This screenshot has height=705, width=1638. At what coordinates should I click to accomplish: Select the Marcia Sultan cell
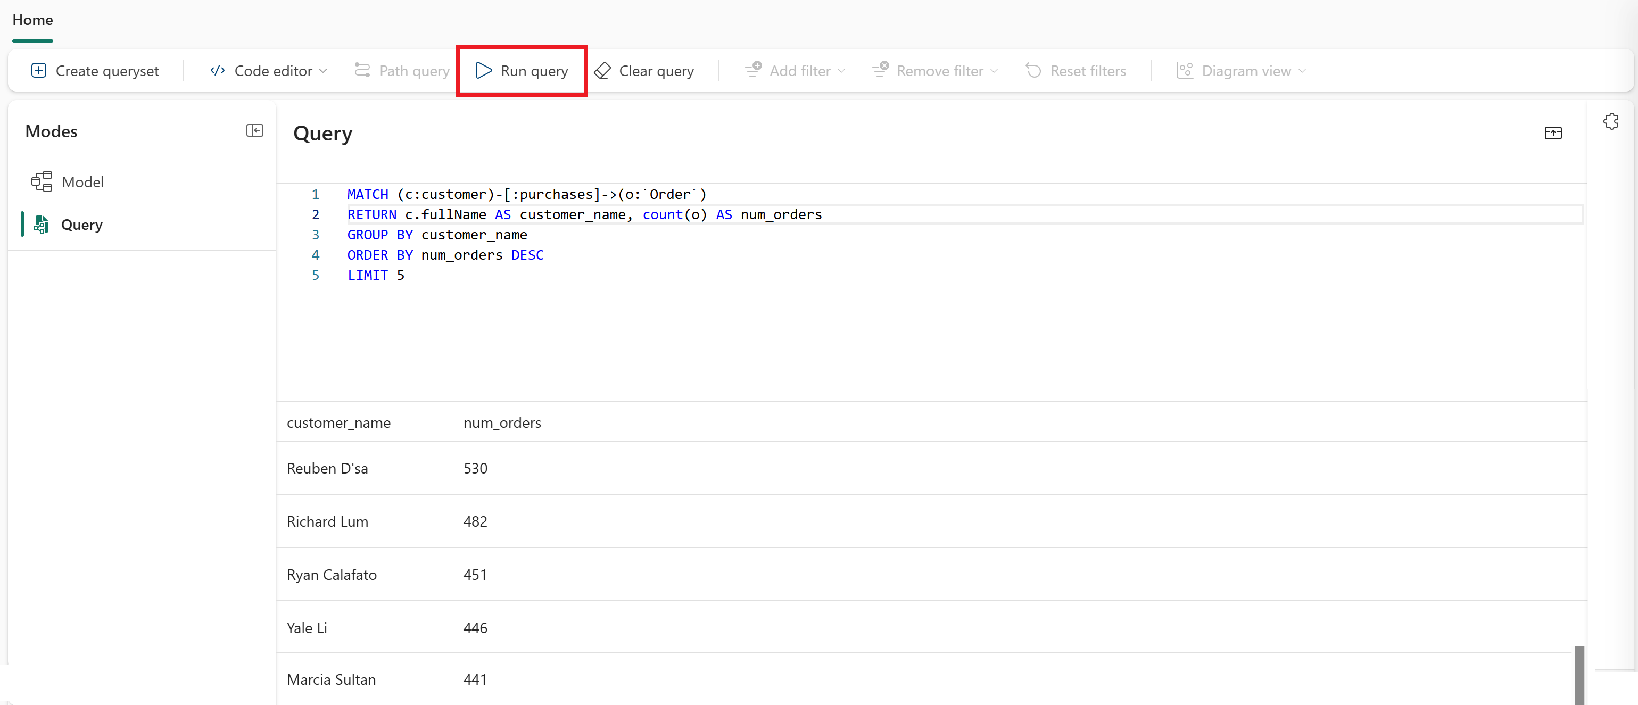pos(332,680)
